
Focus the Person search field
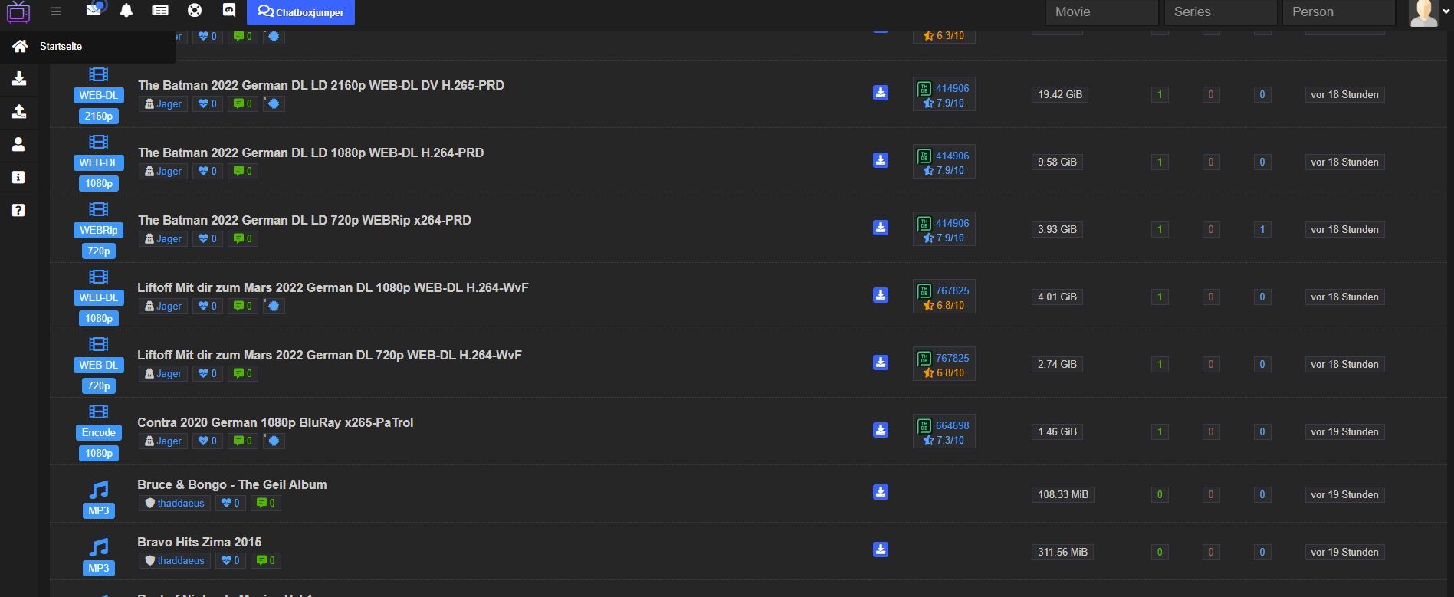(x=1339, y=12)
